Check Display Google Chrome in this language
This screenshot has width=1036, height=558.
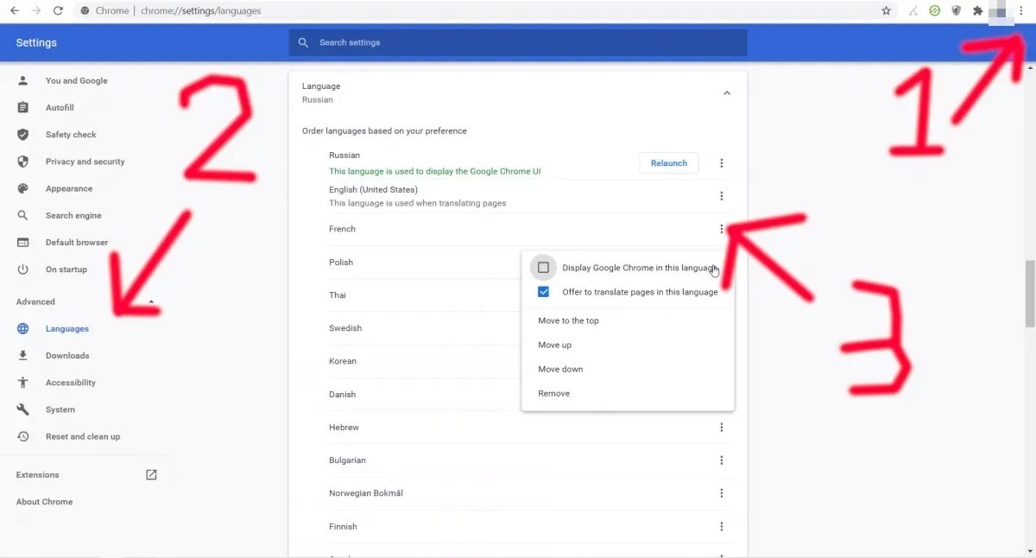[543, 268]
